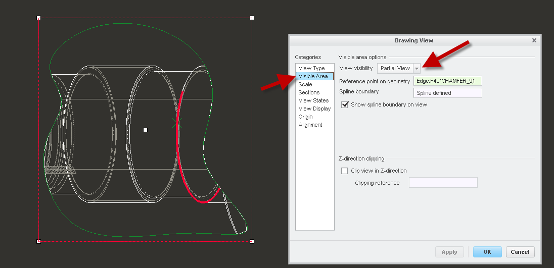Open the View visibility dropdown arrow
This screenshot has height=268, width=554.
tap(417, 69)
